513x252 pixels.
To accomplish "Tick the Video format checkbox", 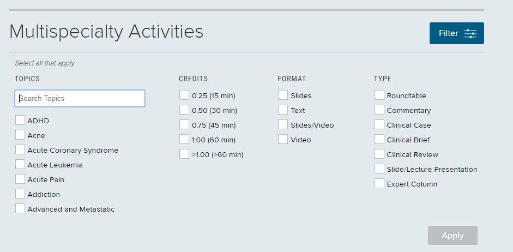I will click(283, 140).
